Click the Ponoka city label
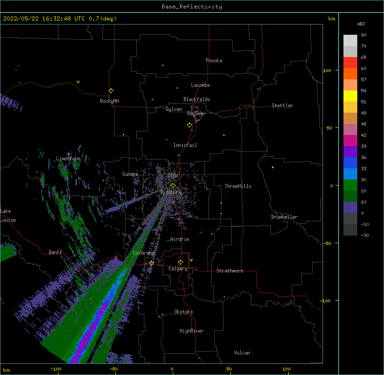 coord(214,61)
